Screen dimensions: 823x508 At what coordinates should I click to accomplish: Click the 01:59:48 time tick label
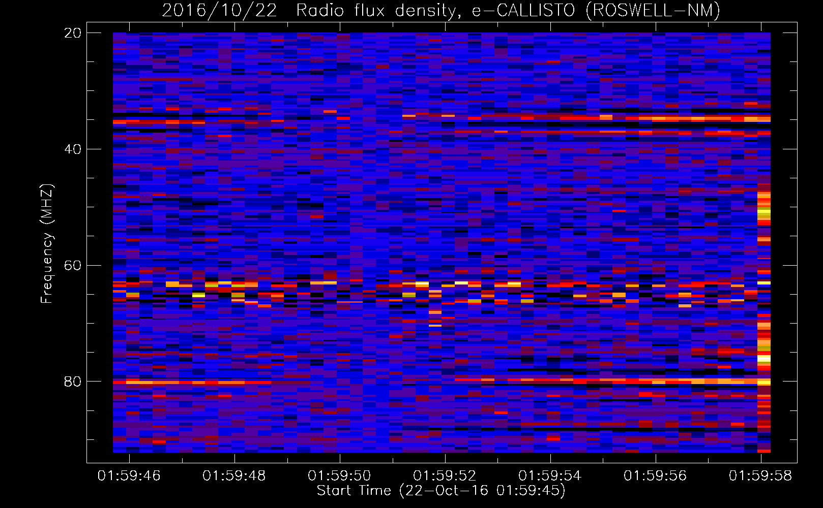click(234, 476)
